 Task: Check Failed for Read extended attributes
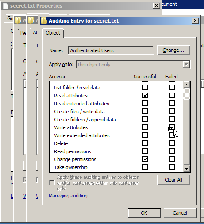172,104
